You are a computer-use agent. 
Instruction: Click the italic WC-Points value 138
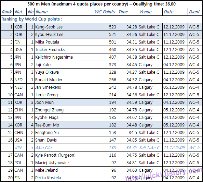(112, 147)
